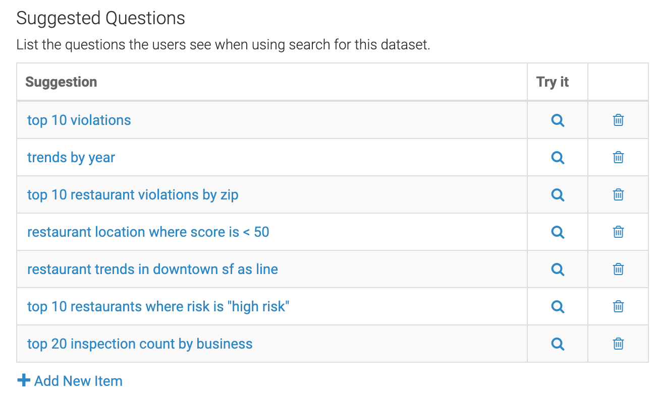Click the Suggestion column header

[61, 82]
